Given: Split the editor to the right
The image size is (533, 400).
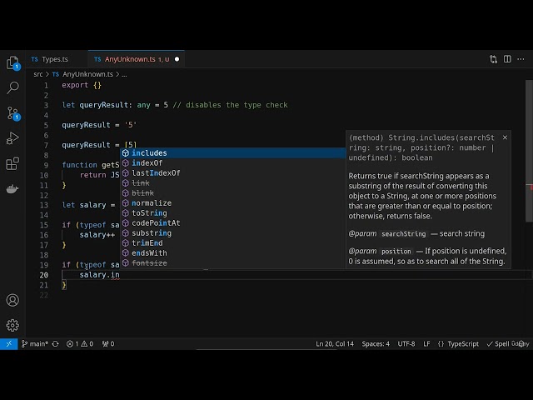Looking at the screenshot, I should point(507,59).
